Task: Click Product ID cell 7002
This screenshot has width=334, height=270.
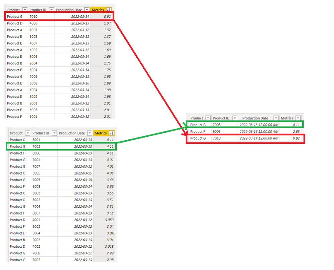Action: point(36,260)
